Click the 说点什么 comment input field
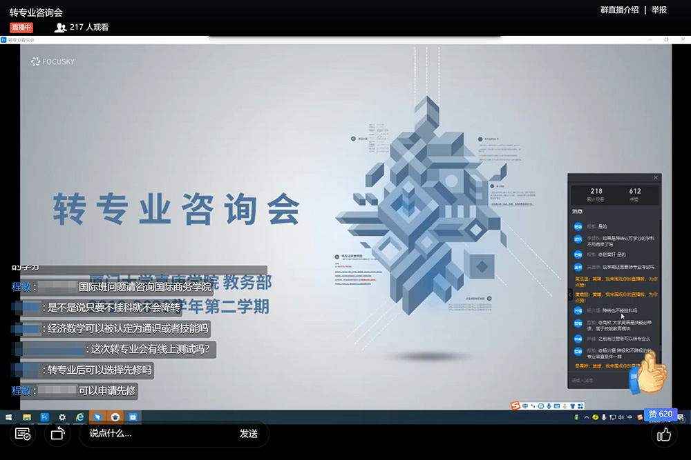This screenshot has height=460, width=691. point(159,434)
